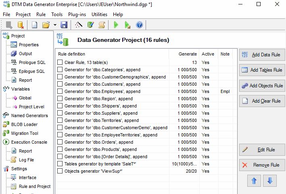
Task: Open Log File tree item
Action: [x=27, y=160]
